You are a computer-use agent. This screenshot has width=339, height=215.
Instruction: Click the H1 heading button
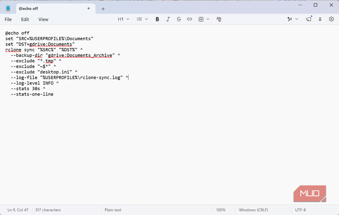click(121, 19)
